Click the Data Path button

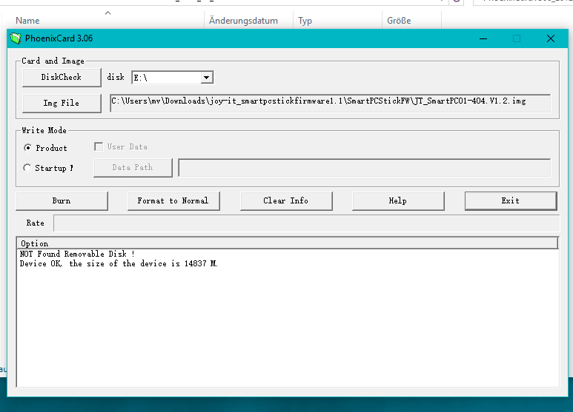133,168
